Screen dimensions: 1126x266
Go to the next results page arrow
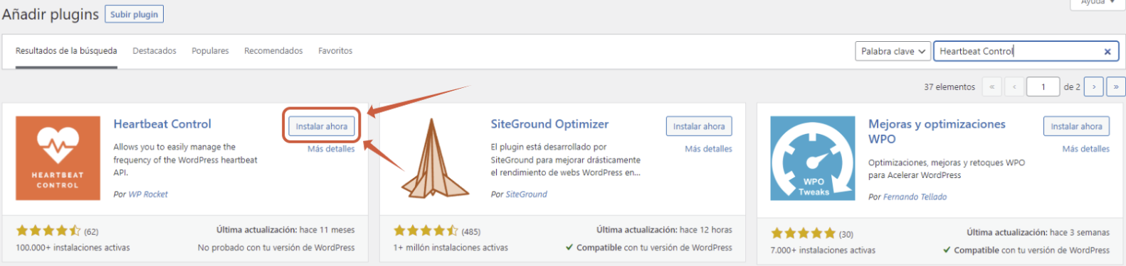pyautogui.click(x=1094, y=87)
